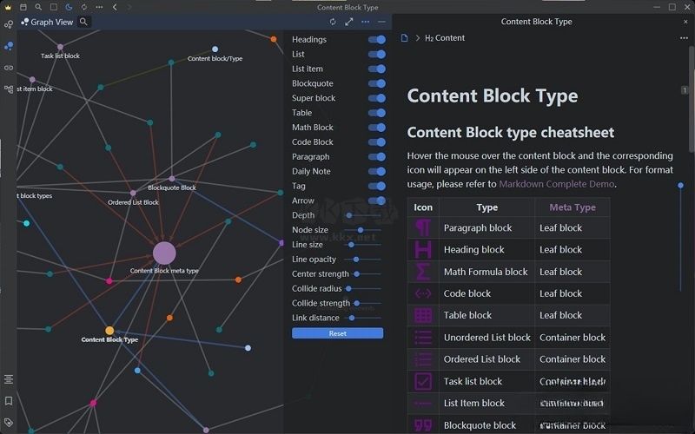Click the Heading block H icon
This screenshot has height=434, width=695.
point(423,249)
